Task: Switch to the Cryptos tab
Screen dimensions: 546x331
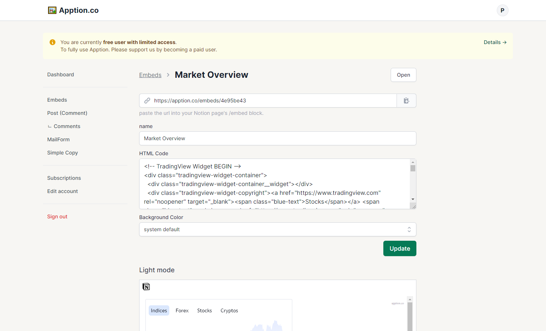Action: tap(229, 310)
